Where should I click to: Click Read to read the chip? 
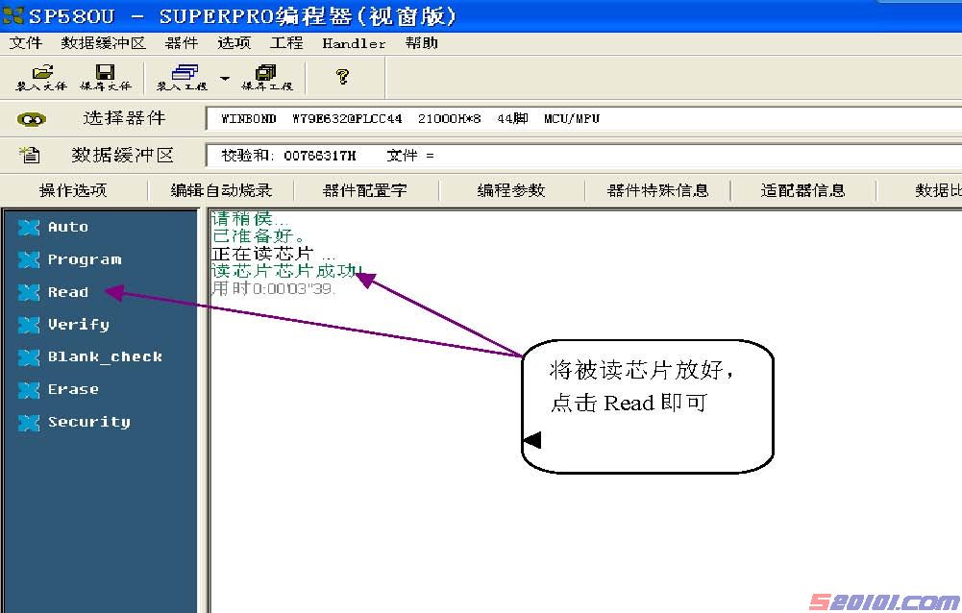67,292
